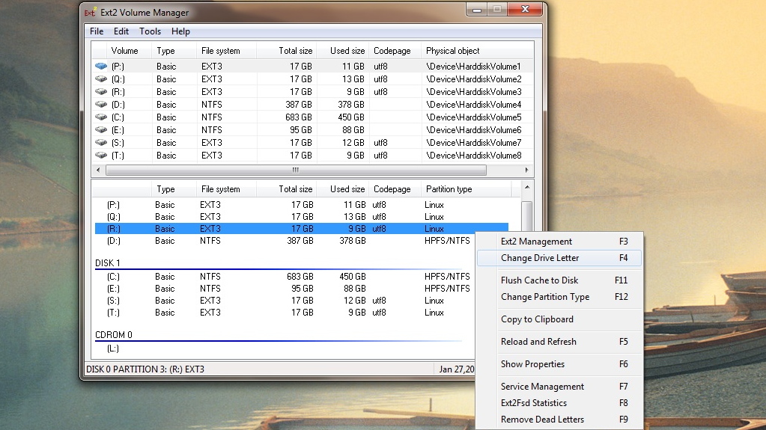The height and width of the screenshot is (430, 766).
Task: Click the P: volume drive icon
Action: pos(101,66)
